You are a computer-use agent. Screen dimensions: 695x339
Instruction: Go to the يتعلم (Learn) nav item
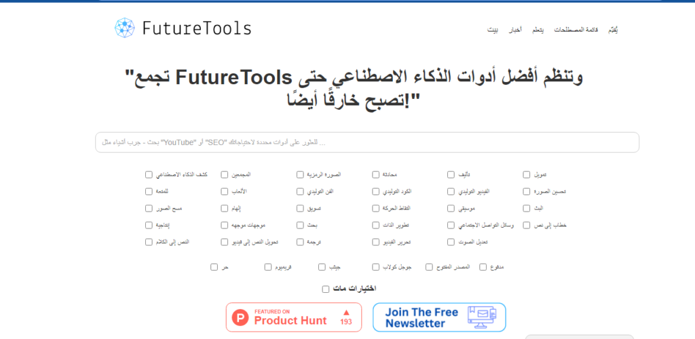coord(538,31)
